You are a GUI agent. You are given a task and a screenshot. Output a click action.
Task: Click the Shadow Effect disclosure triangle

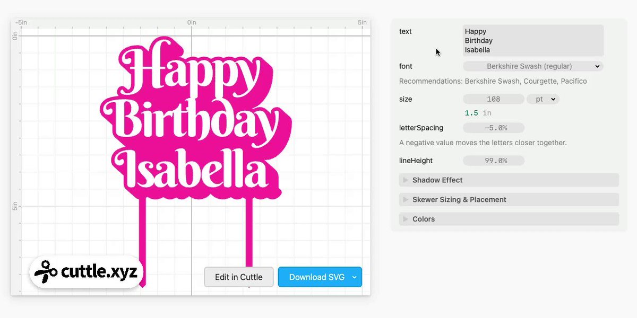406,180
